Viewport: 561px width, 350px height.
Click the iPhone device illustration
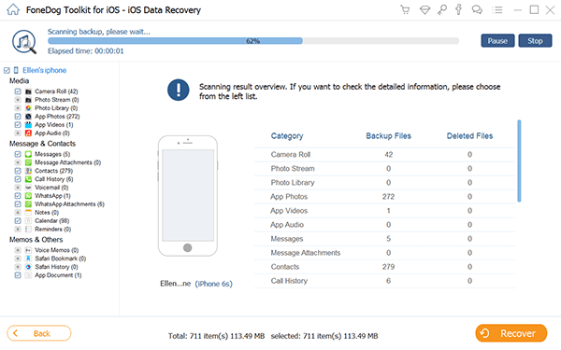(188, 196)
